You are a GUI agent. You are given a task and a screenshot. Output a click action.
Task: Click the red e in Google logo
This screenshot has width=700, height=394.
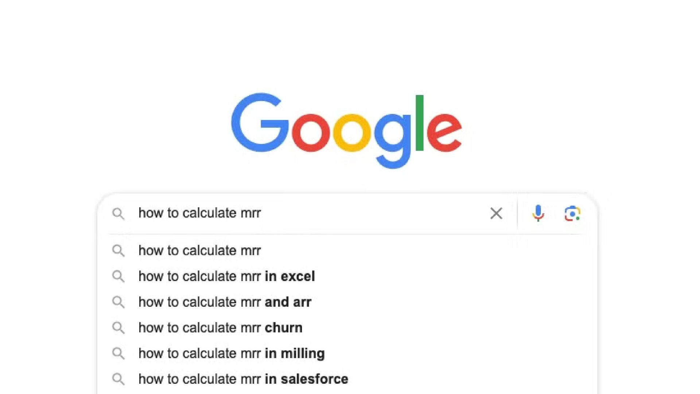pyautogui.click(x=444, y=132)
